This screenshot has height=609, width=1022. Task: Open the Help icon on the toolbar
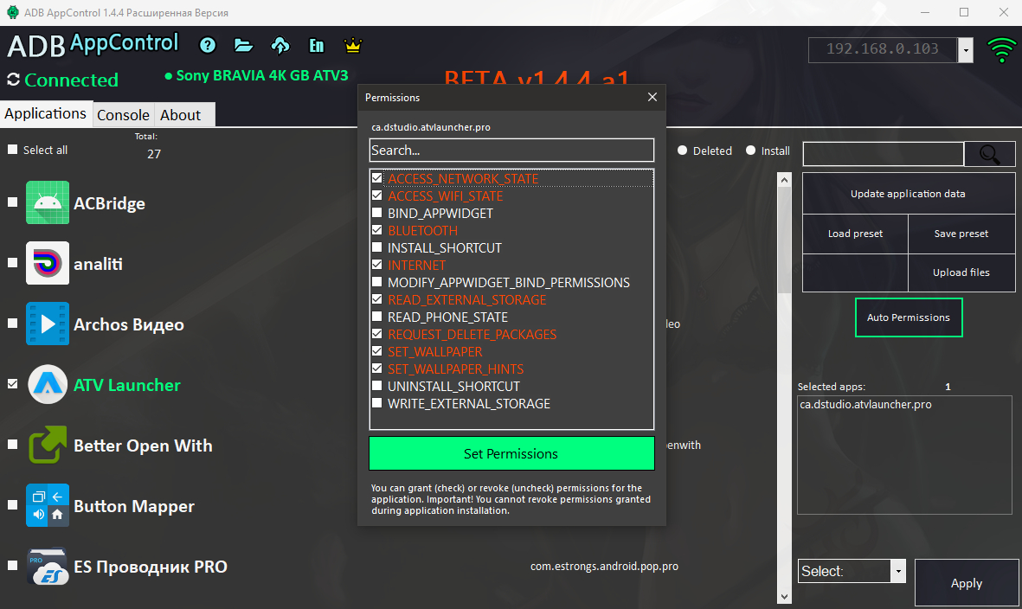(207, 44)
